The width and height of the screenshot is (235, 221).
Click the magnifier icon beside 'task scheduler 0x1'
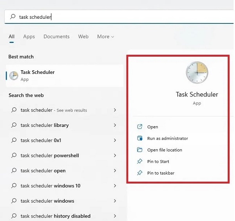click(x=14, y=140)
